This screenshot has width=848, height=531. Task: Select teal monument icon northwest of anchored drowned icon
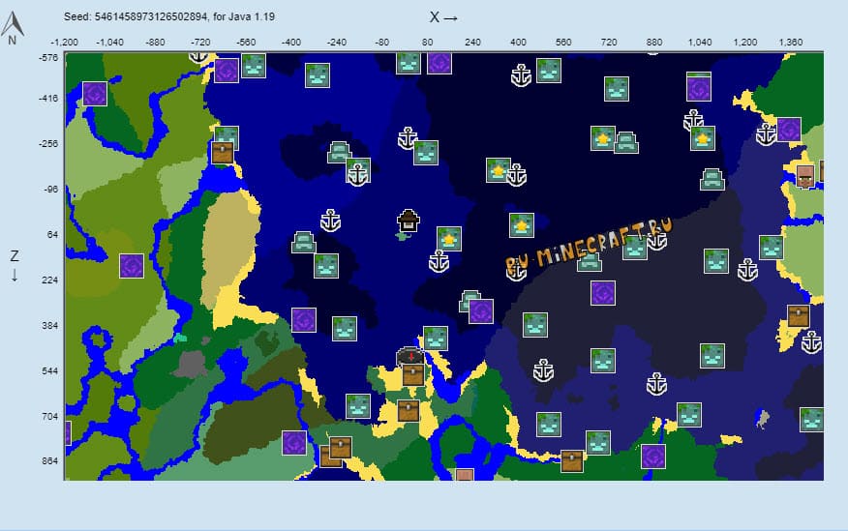(x=339, y=152)
